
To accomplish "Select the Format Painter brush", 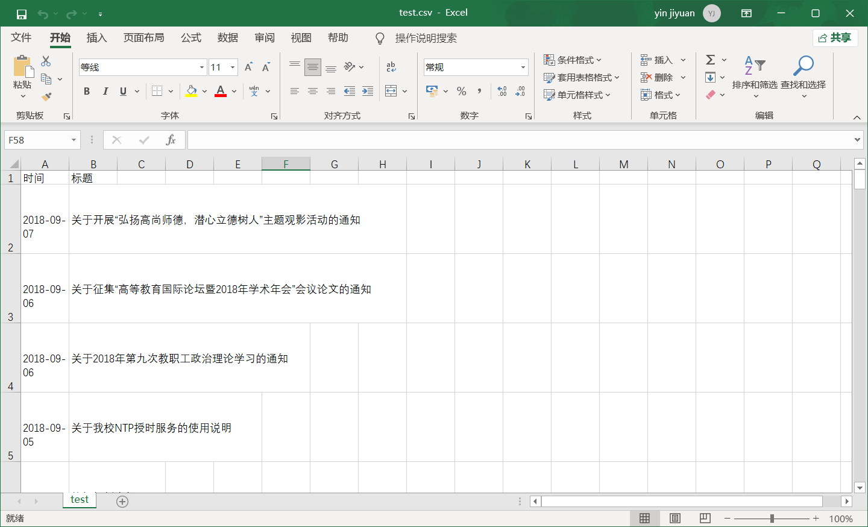I will coord(46,96).
